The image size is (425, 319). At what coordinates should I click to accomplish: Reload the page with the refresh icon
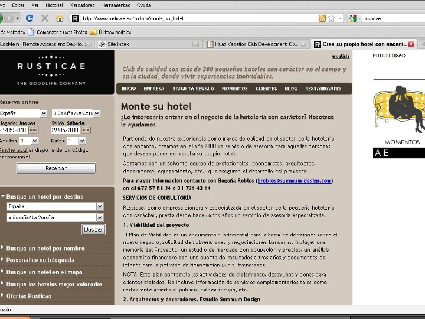tap(30, 18)
